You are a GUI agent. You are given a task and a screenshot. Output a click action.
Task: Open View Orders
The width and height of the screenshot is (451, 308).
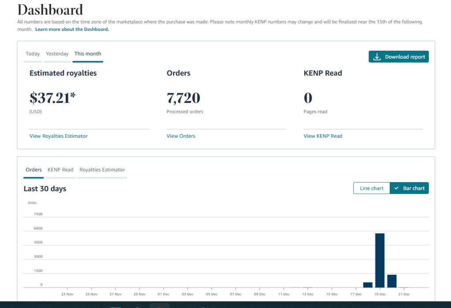coord(181,136)
